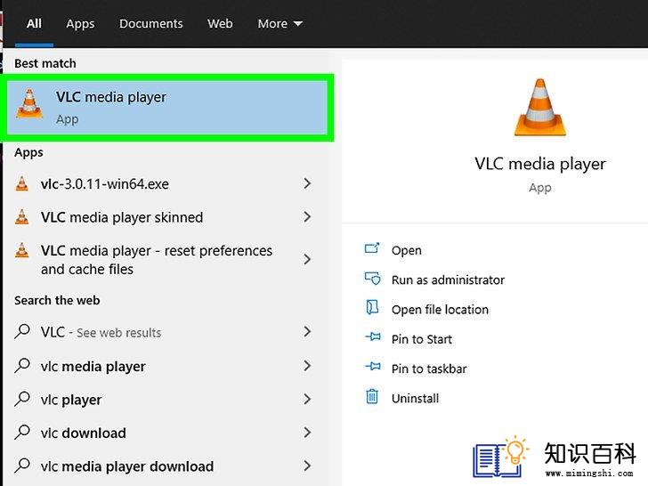
Task: Select VLC media player reset preferences result
Action: pyautogui.click(x=157, y=260)
